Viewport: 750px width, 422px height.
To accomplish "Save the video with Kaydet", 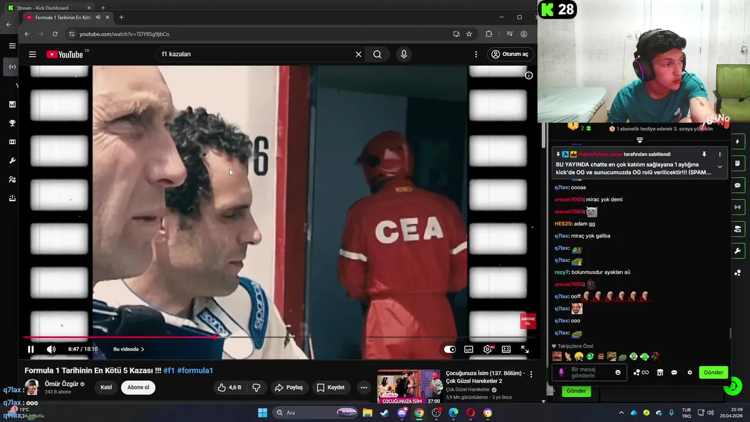I will [330, 387].
